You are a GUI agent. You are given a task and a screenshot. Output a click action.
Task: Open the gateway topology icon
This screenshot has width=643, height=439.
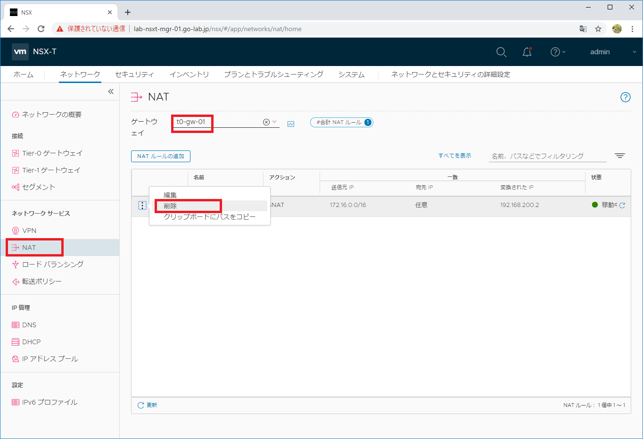[291, 124]
